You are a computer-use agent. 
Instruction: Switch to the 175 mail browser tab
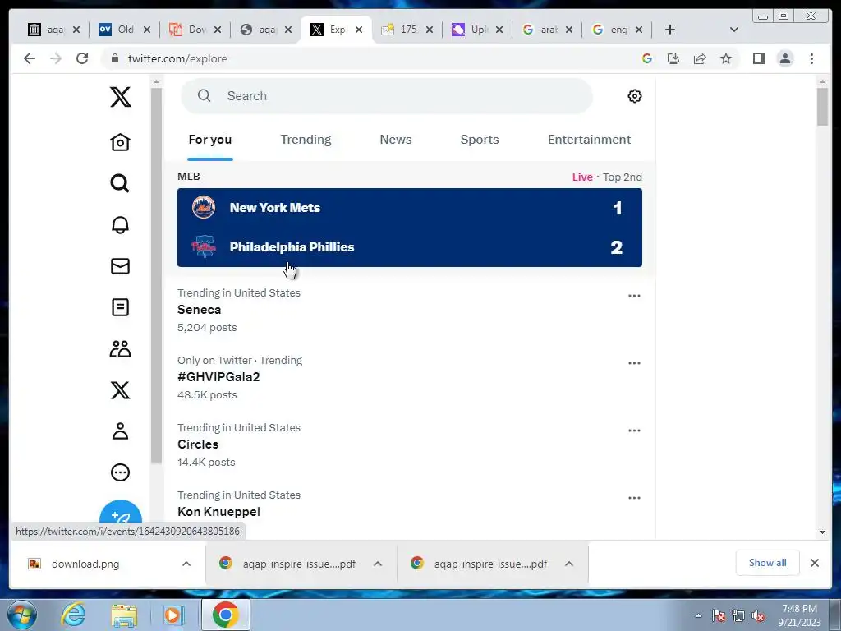(407, 30)
